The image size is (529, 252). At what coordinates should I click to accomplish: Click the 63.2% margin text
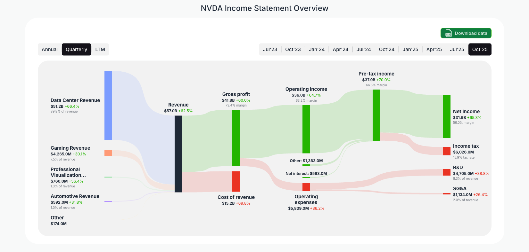[306, 100]
